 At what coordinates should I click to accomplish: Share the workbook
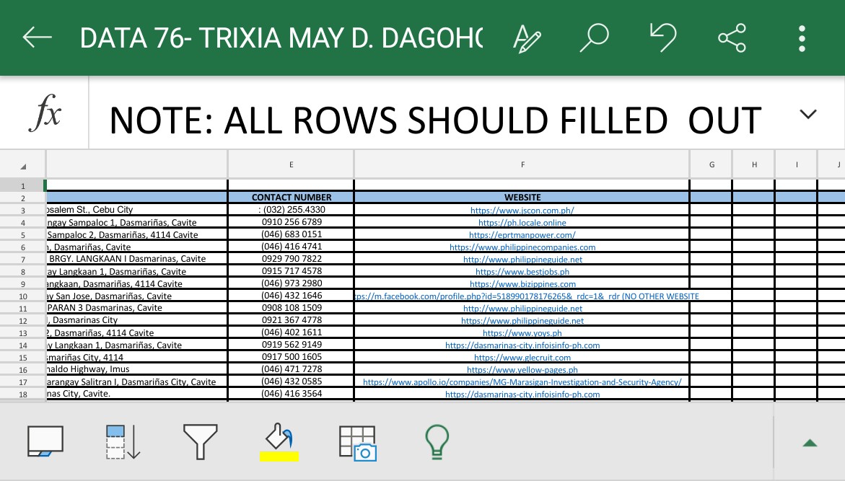tap(732, 37)
